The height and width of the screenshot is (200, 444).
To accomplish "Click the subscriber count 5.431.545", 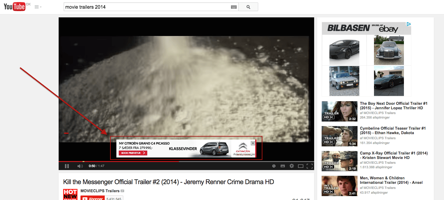I will pyautogui.click(x=114, y=199).
